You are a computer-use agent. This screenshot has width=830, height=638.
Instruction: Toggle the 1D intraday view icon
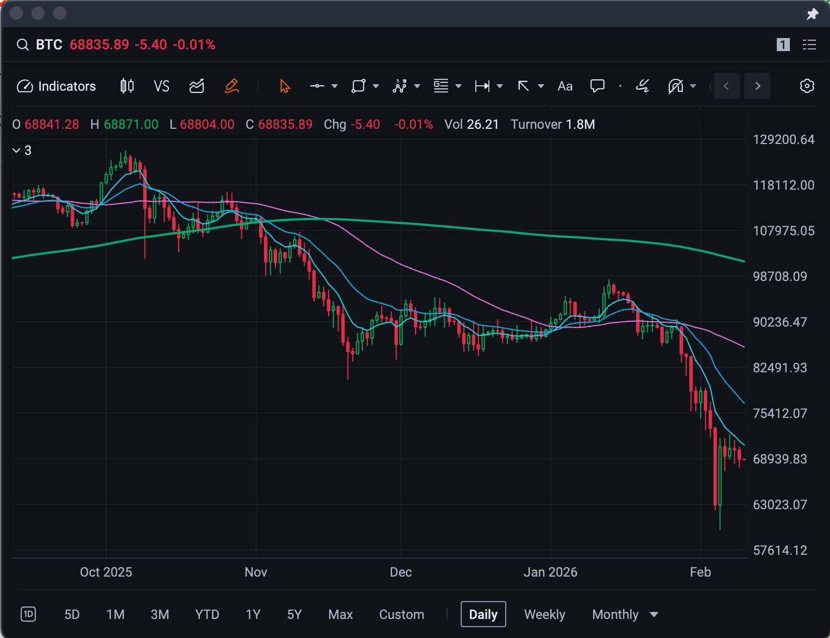tap(28, 614)
